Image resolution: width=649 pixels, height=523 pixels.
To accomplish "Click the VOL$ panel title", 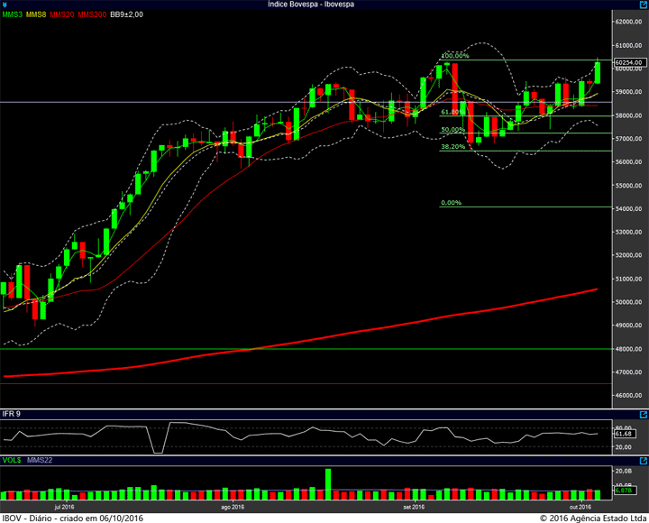I will [x=12, y=460].
